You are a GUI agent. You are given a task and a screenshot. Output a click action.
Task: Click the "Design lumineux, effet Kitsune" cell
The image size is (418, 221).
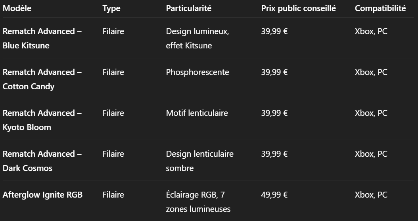pyautogui.click(x=197, y=38)
